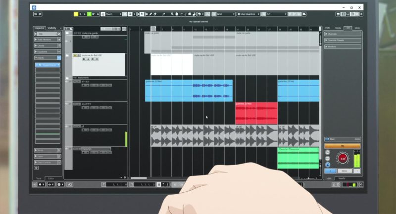This screenshot has width=396, height=214.
Task: Click the quantize apply icon
Action: (264, 14)
